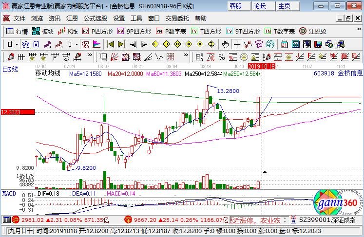This screenshot has height=237, width=364.
Task: Toggle the 权 rights-adjustment button
Action: (x=85, y=44)
